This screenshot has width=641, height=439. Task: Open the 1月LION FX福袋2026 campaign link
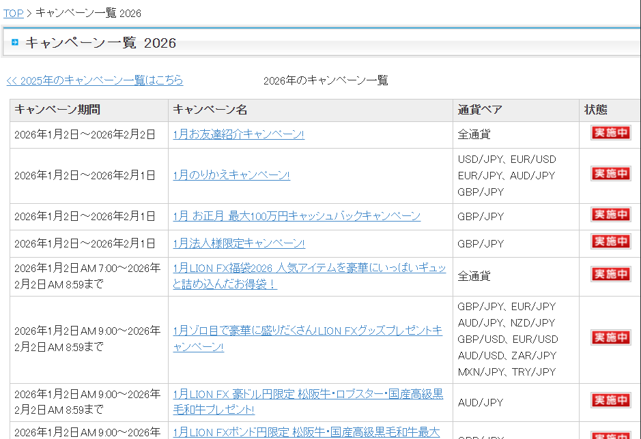(309, 269)
